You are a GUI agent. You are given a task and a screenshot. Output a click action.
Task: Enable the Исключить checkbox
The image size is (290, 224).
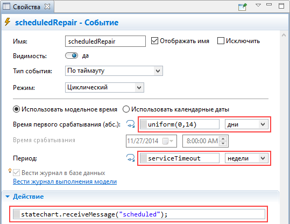pos(221,41)
